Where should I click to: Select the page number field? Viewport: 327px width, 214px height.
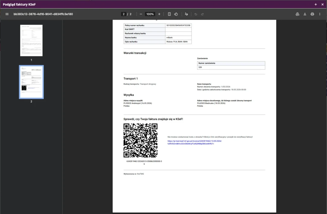(124, 14)
